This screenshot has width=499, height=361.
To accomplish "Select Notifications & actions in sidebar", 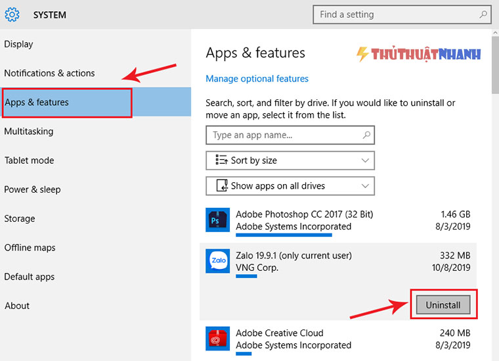I will [49, 73].
